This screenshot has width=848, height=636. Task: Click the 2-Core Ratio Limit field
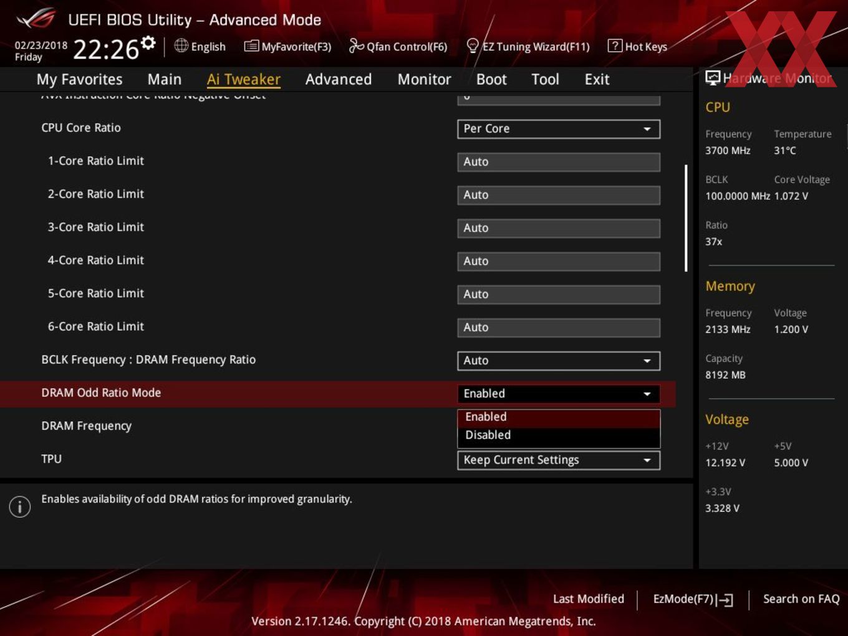tap(559, 195)
